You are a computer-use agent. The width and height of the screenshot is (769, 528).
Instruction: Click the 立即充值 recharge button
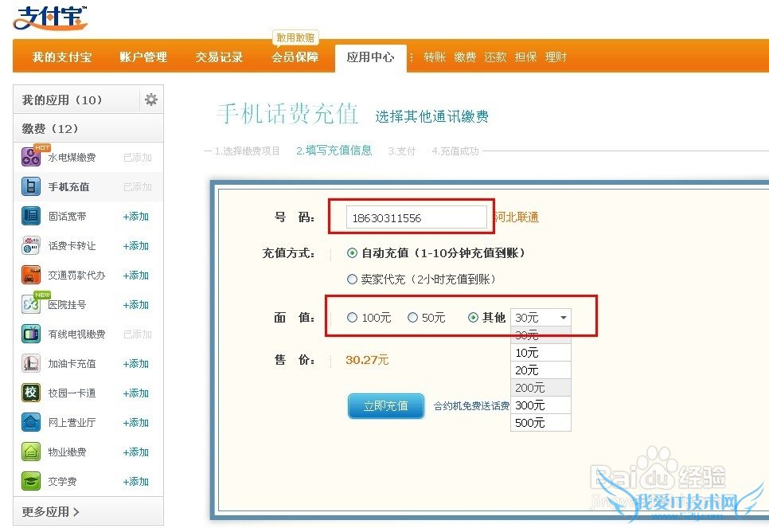(386, 406)
